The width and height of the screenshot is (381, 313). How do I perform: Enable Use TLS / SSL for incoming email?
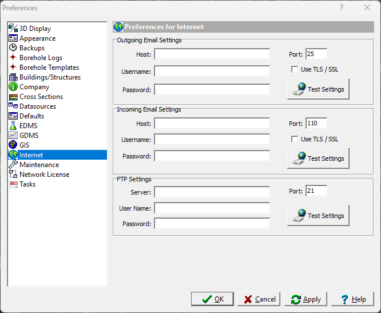[x=295, y=139]
